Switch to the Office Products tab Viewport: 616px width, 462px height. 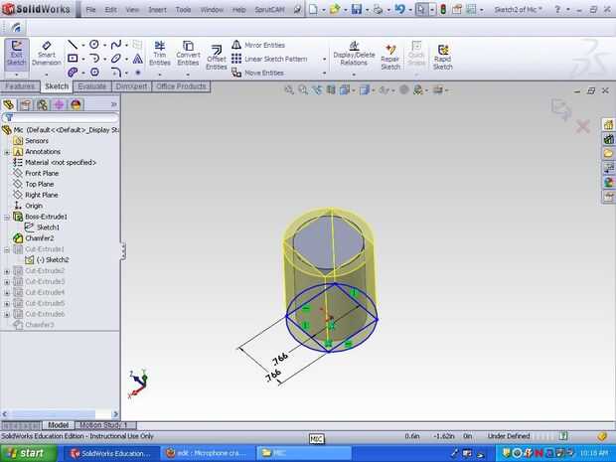181,86
